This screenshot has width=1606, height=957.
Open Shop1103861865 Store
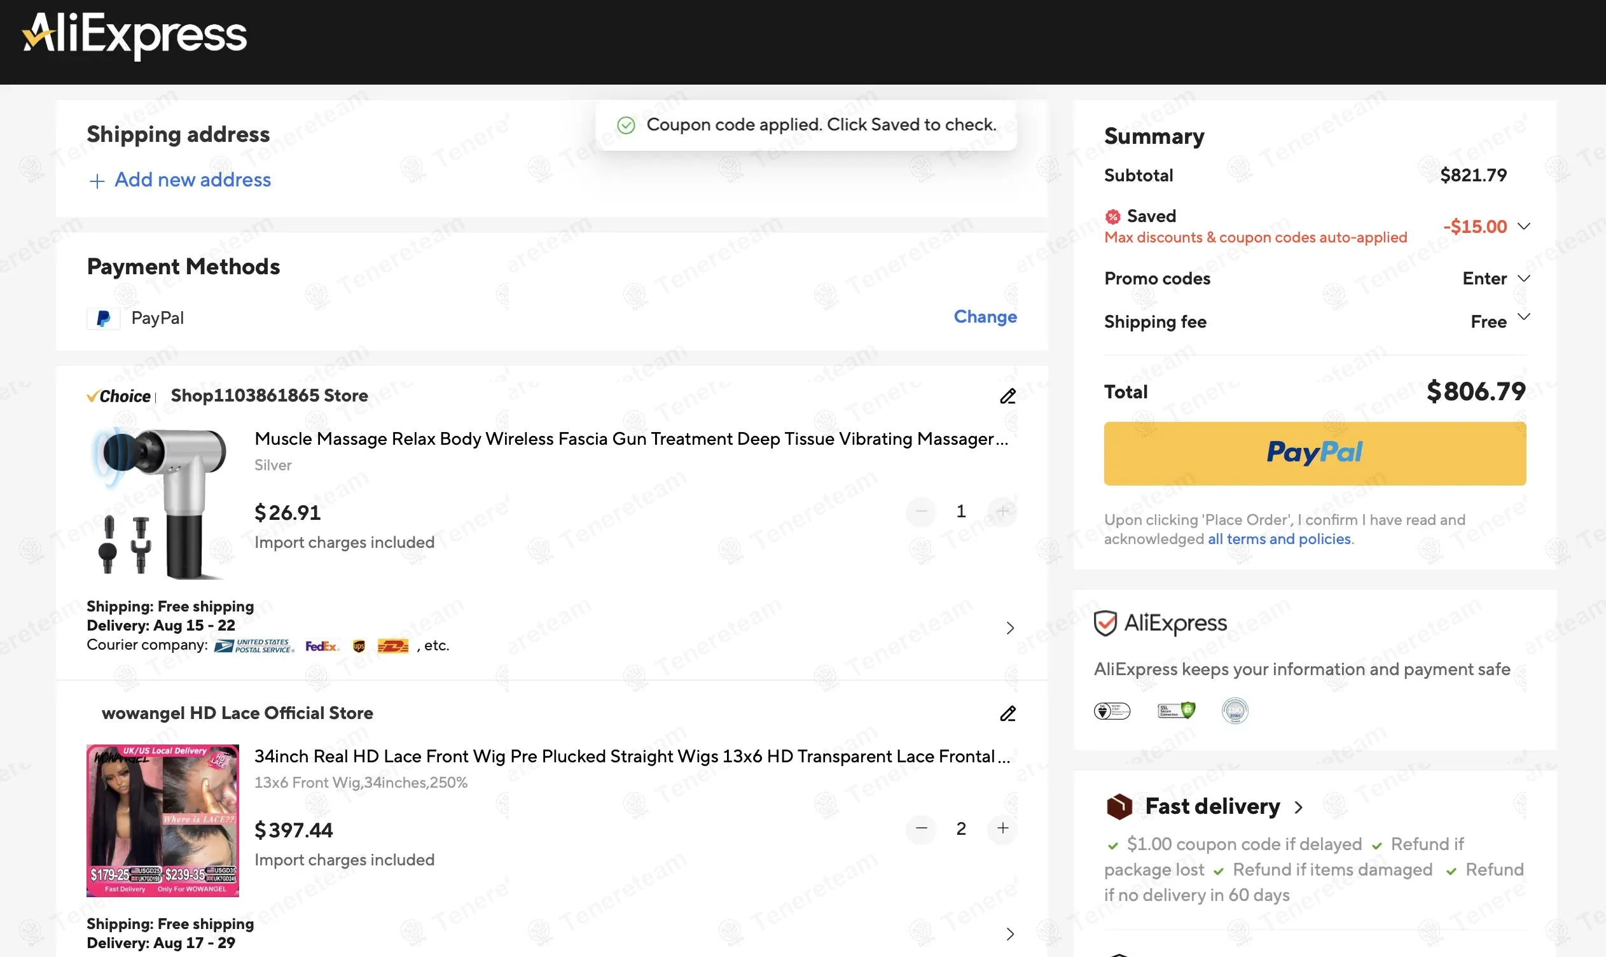(270, 395)
